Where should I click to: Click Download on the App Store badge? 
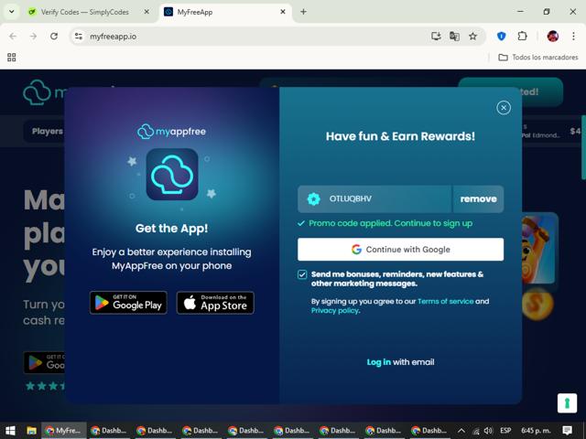point(215,303)
